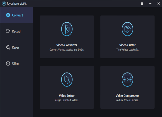
Task: Click the Record camera icon
Action: click(8, 31)
